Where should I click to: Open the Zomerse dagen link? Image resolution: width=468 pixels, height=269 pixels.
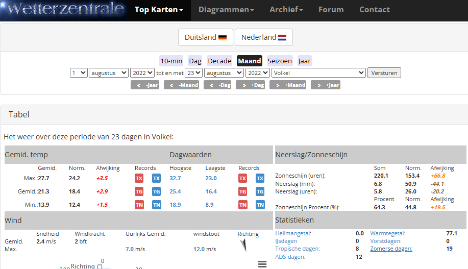point(391,249)
